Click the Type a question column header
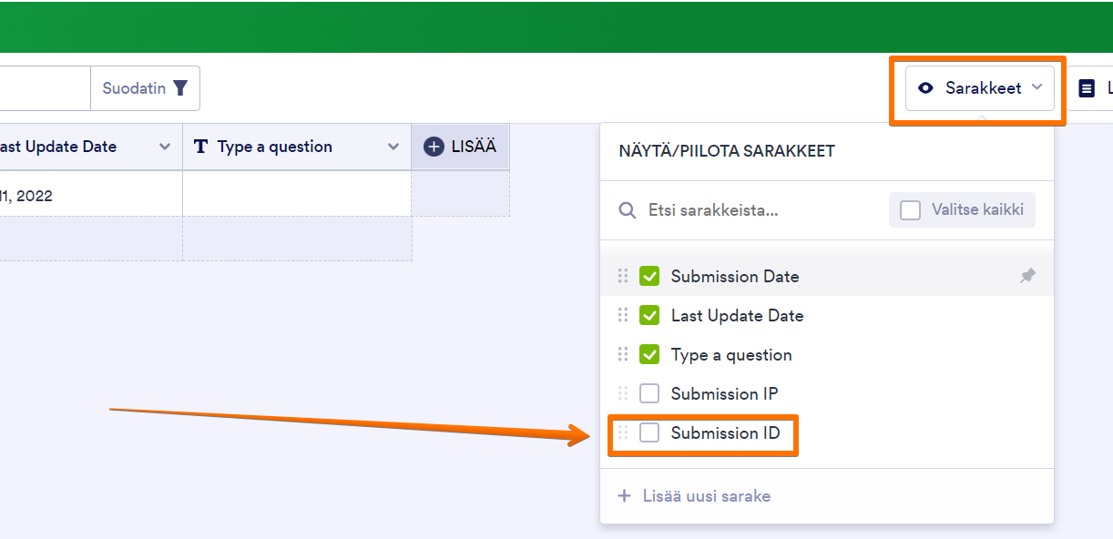This screenshot has width=1113, height=539. 297,147
